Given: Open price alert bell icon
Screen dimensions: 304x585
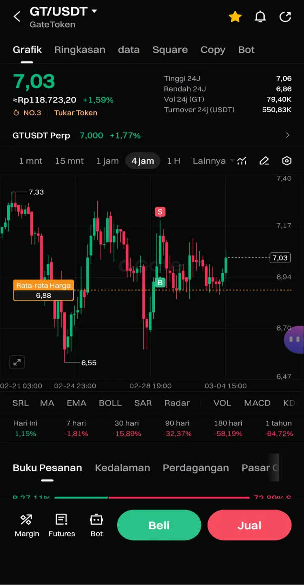Looking at the screenshot, I should 260,17.
